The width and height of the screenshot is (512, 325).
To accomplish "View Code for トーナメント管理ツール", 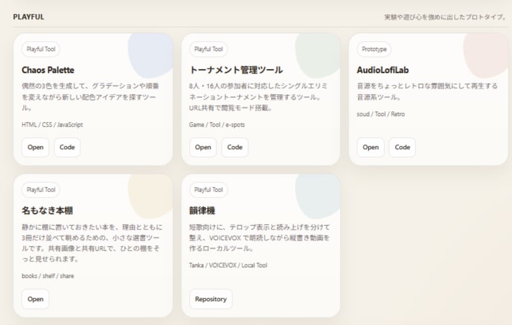I will (x=235, y=147).
